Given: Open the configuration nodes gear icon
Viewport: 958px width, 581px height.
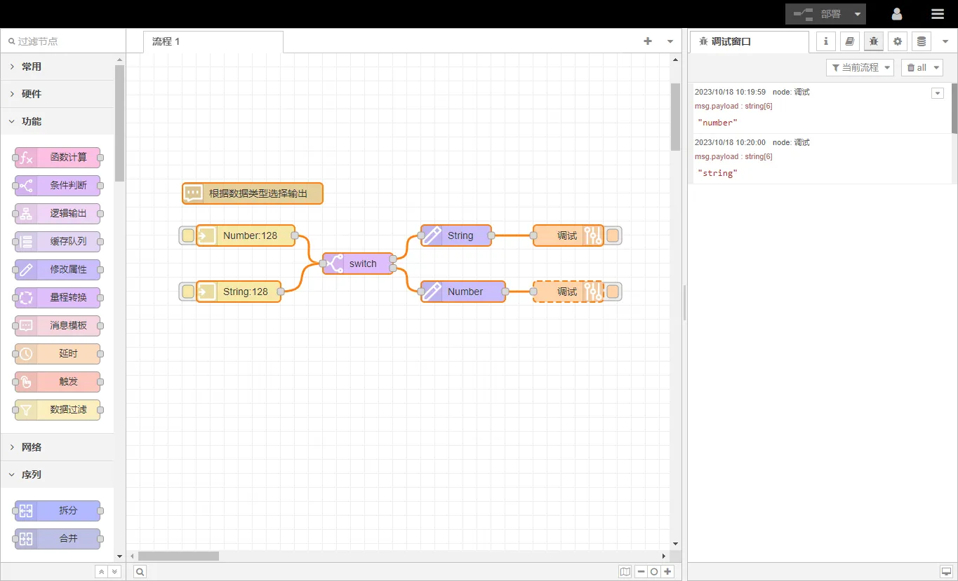Looking at the screenshot, I should tap(897, 41).
